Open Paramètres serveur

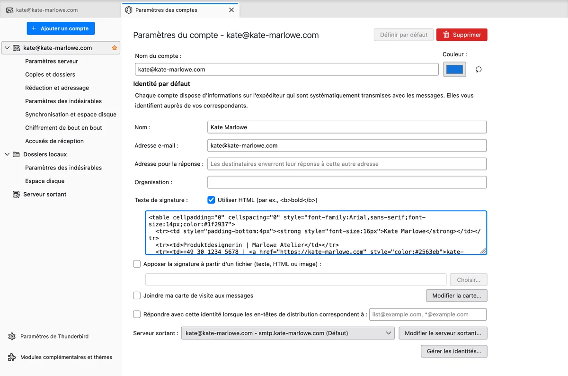coord(52,61)
